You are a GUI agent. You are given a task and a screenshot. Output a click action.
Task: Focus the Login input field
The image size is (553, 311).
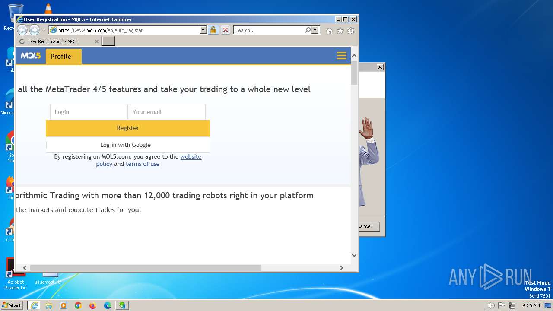(89, 112)
